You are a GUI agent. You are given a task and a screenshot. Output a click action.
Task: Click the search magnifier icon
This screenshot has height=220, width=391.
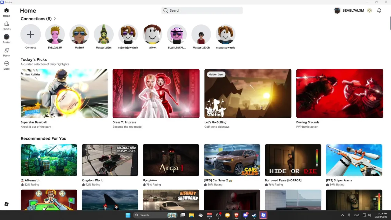(x=166, y=10)
